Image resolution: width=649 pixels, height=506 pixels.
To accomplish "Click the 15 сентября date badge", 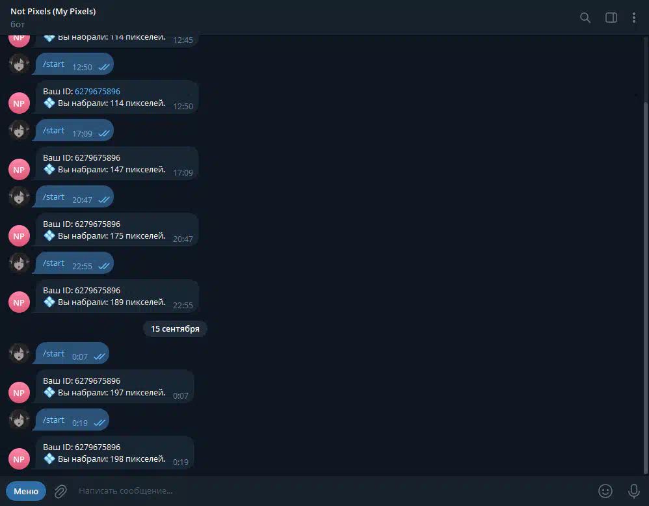I will tap(175, 329).
